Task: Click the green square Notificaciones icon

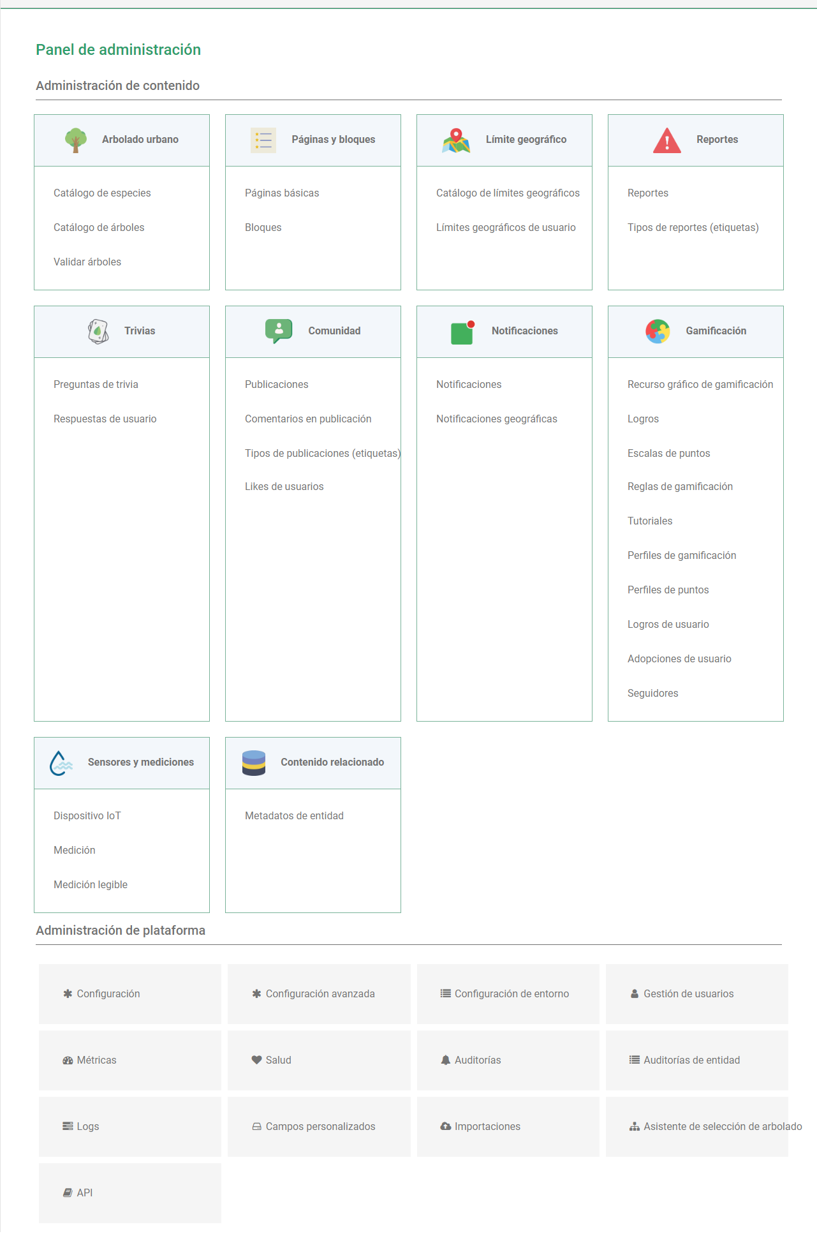Action: [x=462, y=332]
